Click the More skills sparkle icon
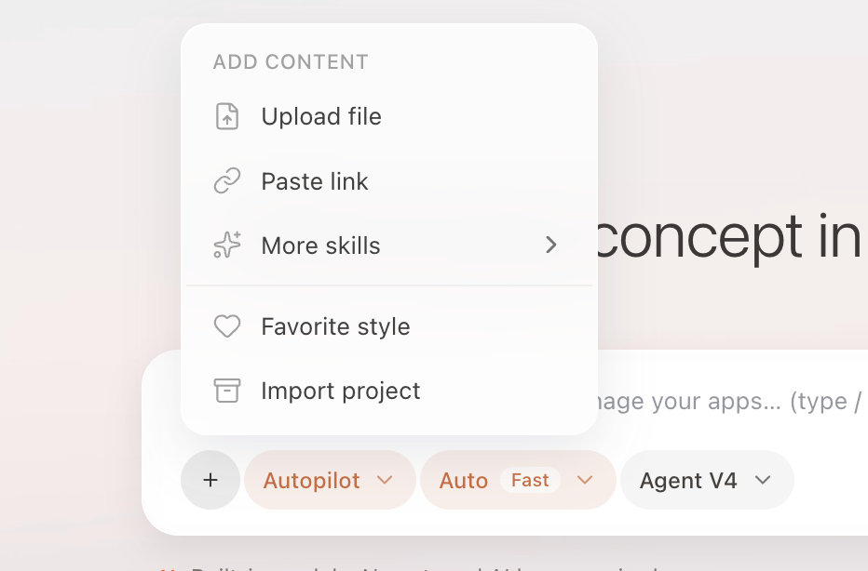 tap(227, 245)
